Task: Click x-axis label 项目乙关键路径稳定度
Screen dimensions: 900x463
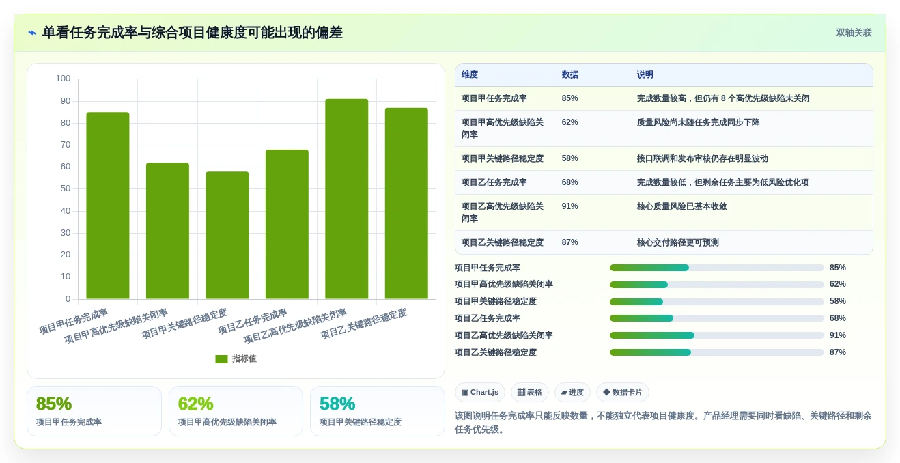Action: pos(364,324)
